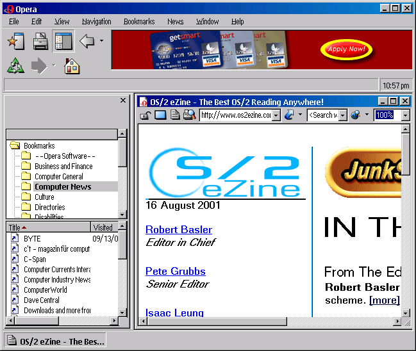Viewport: 416px width, 351px height.
Task: Click the page horizontal scrollbar right arrow
Action: click(x=397, y=322)
